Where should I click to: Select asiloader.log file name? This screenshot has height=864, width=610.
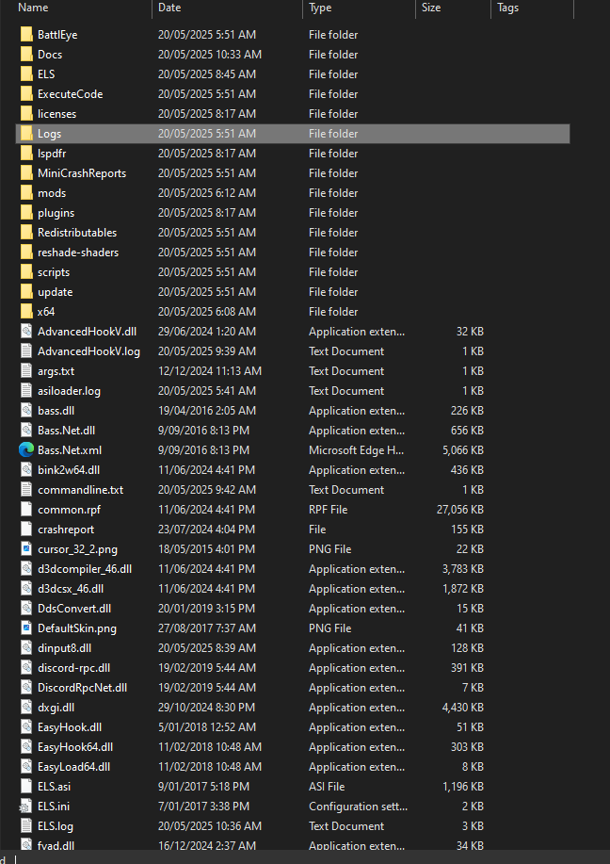[x=69, y=391]
